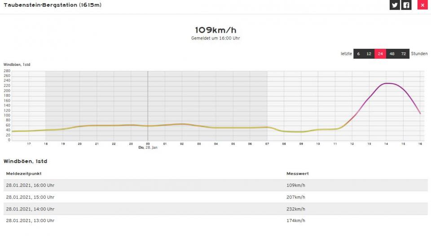Click the Taubenstein-Bergstation (1615m) title
Screen dimensions: 431x236
pyautogui.click(x=53, y=5)
